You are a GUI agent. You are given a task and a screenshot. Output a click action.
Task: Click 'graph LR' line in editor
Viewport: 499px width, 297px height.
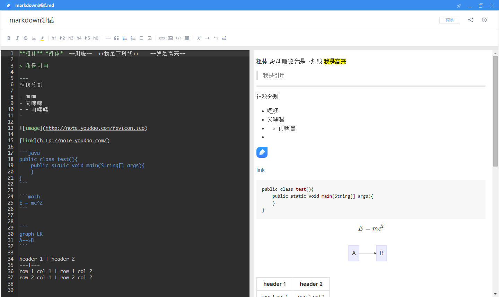(31, 234)
